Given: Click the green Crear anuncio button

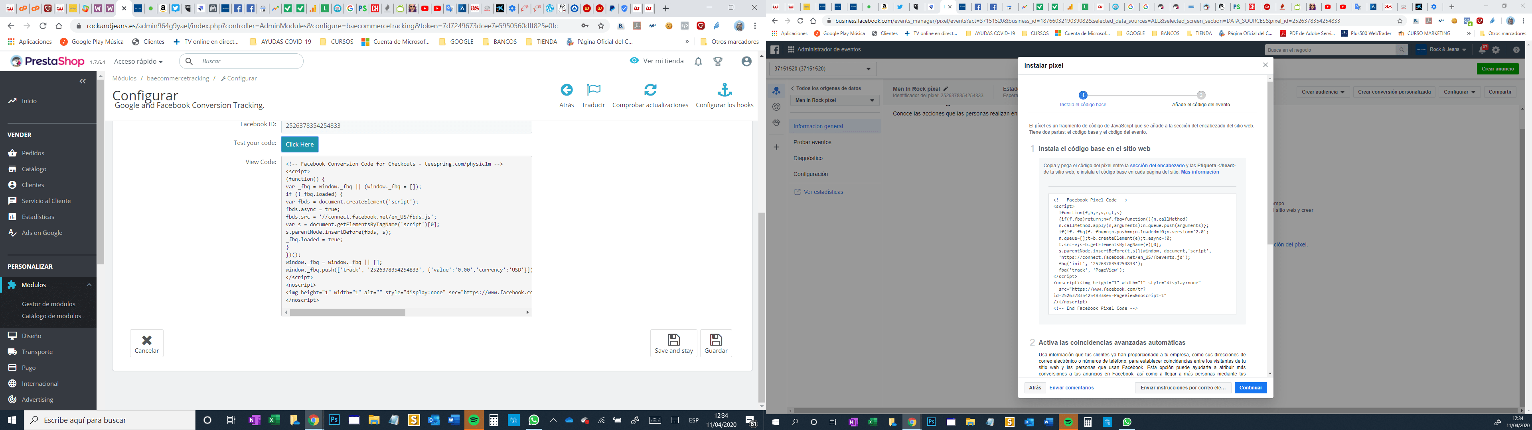Looking at the screenshot, I should 1498,69.
